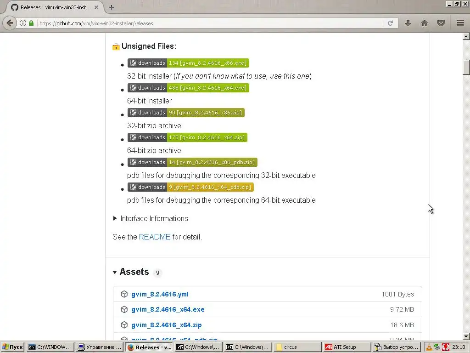Click the scrollbar down arrow
Image resolution: width=470 pixels, height=353 pixels.
click(466, 336)
